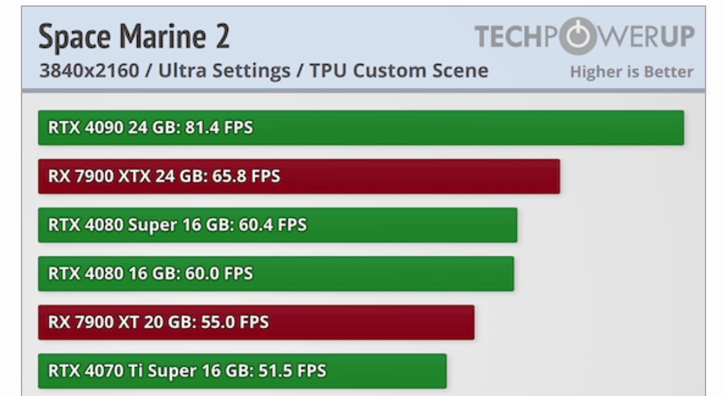Click the 81.4 FPS value label
Image resolution: width=725 pixels, height=396 pixels.
click(219, 128)
